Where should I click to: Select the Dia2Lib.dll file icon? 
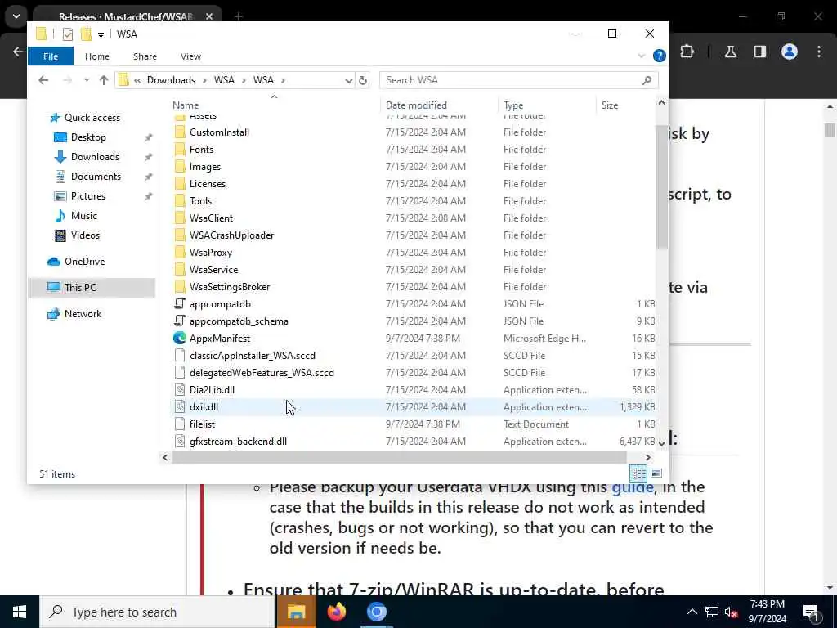point(180,390)
